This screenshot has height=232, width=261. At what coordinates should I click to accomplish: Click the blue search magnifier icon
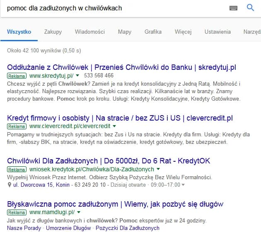(x=250, y=8)
